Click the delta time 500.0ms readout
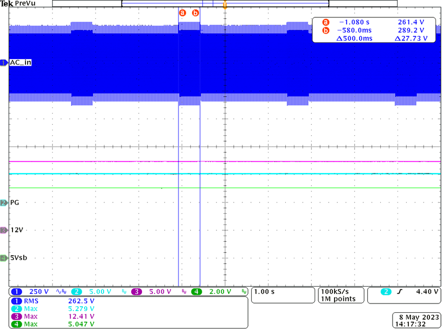The image size is (442, 329). coord(354,39)
